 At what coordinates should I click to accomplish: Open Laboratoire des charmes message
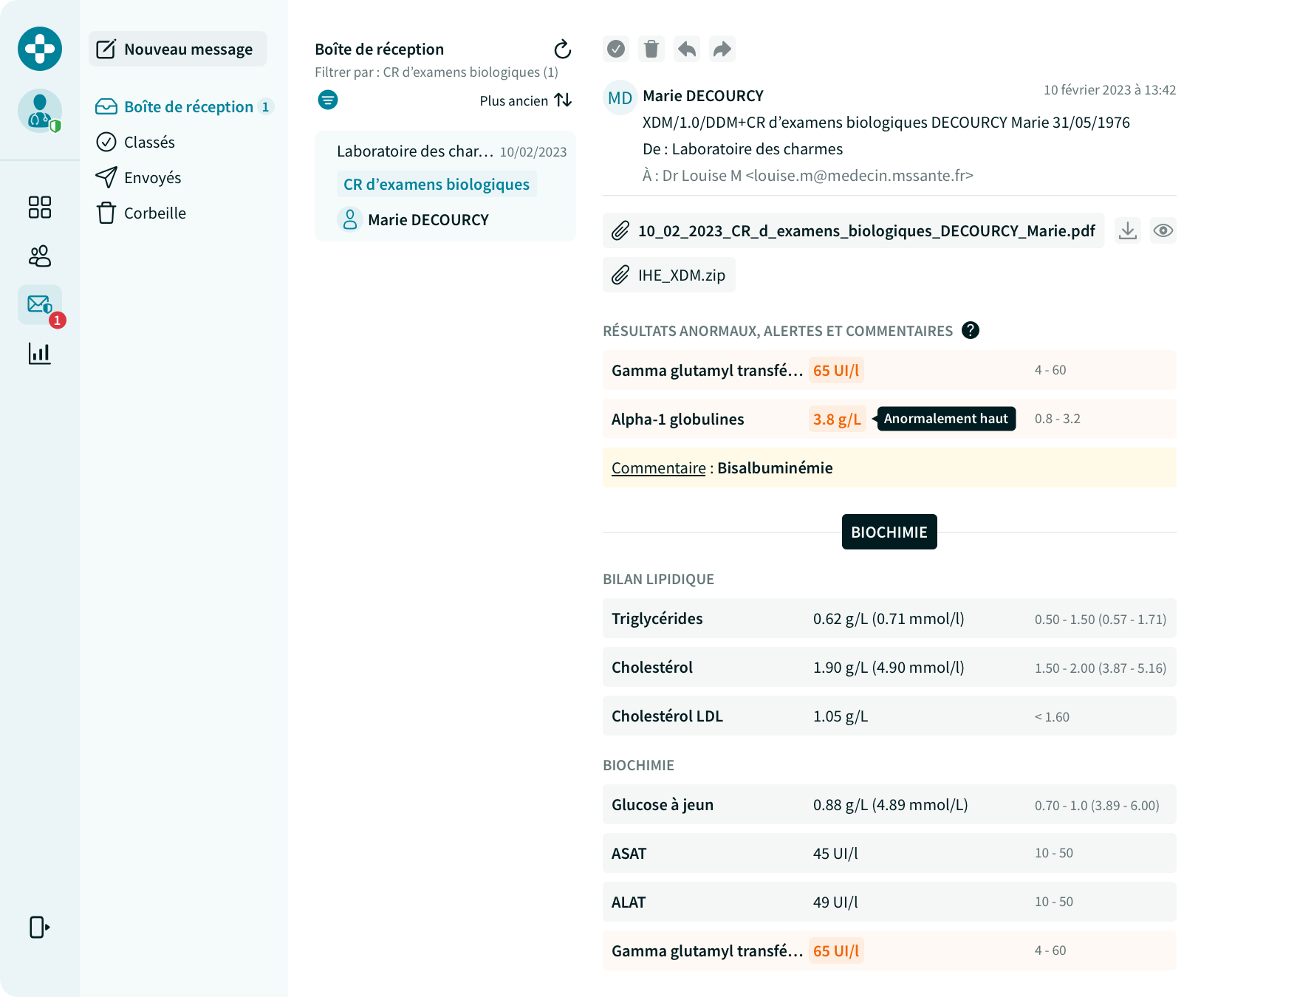tap(445, 186)
